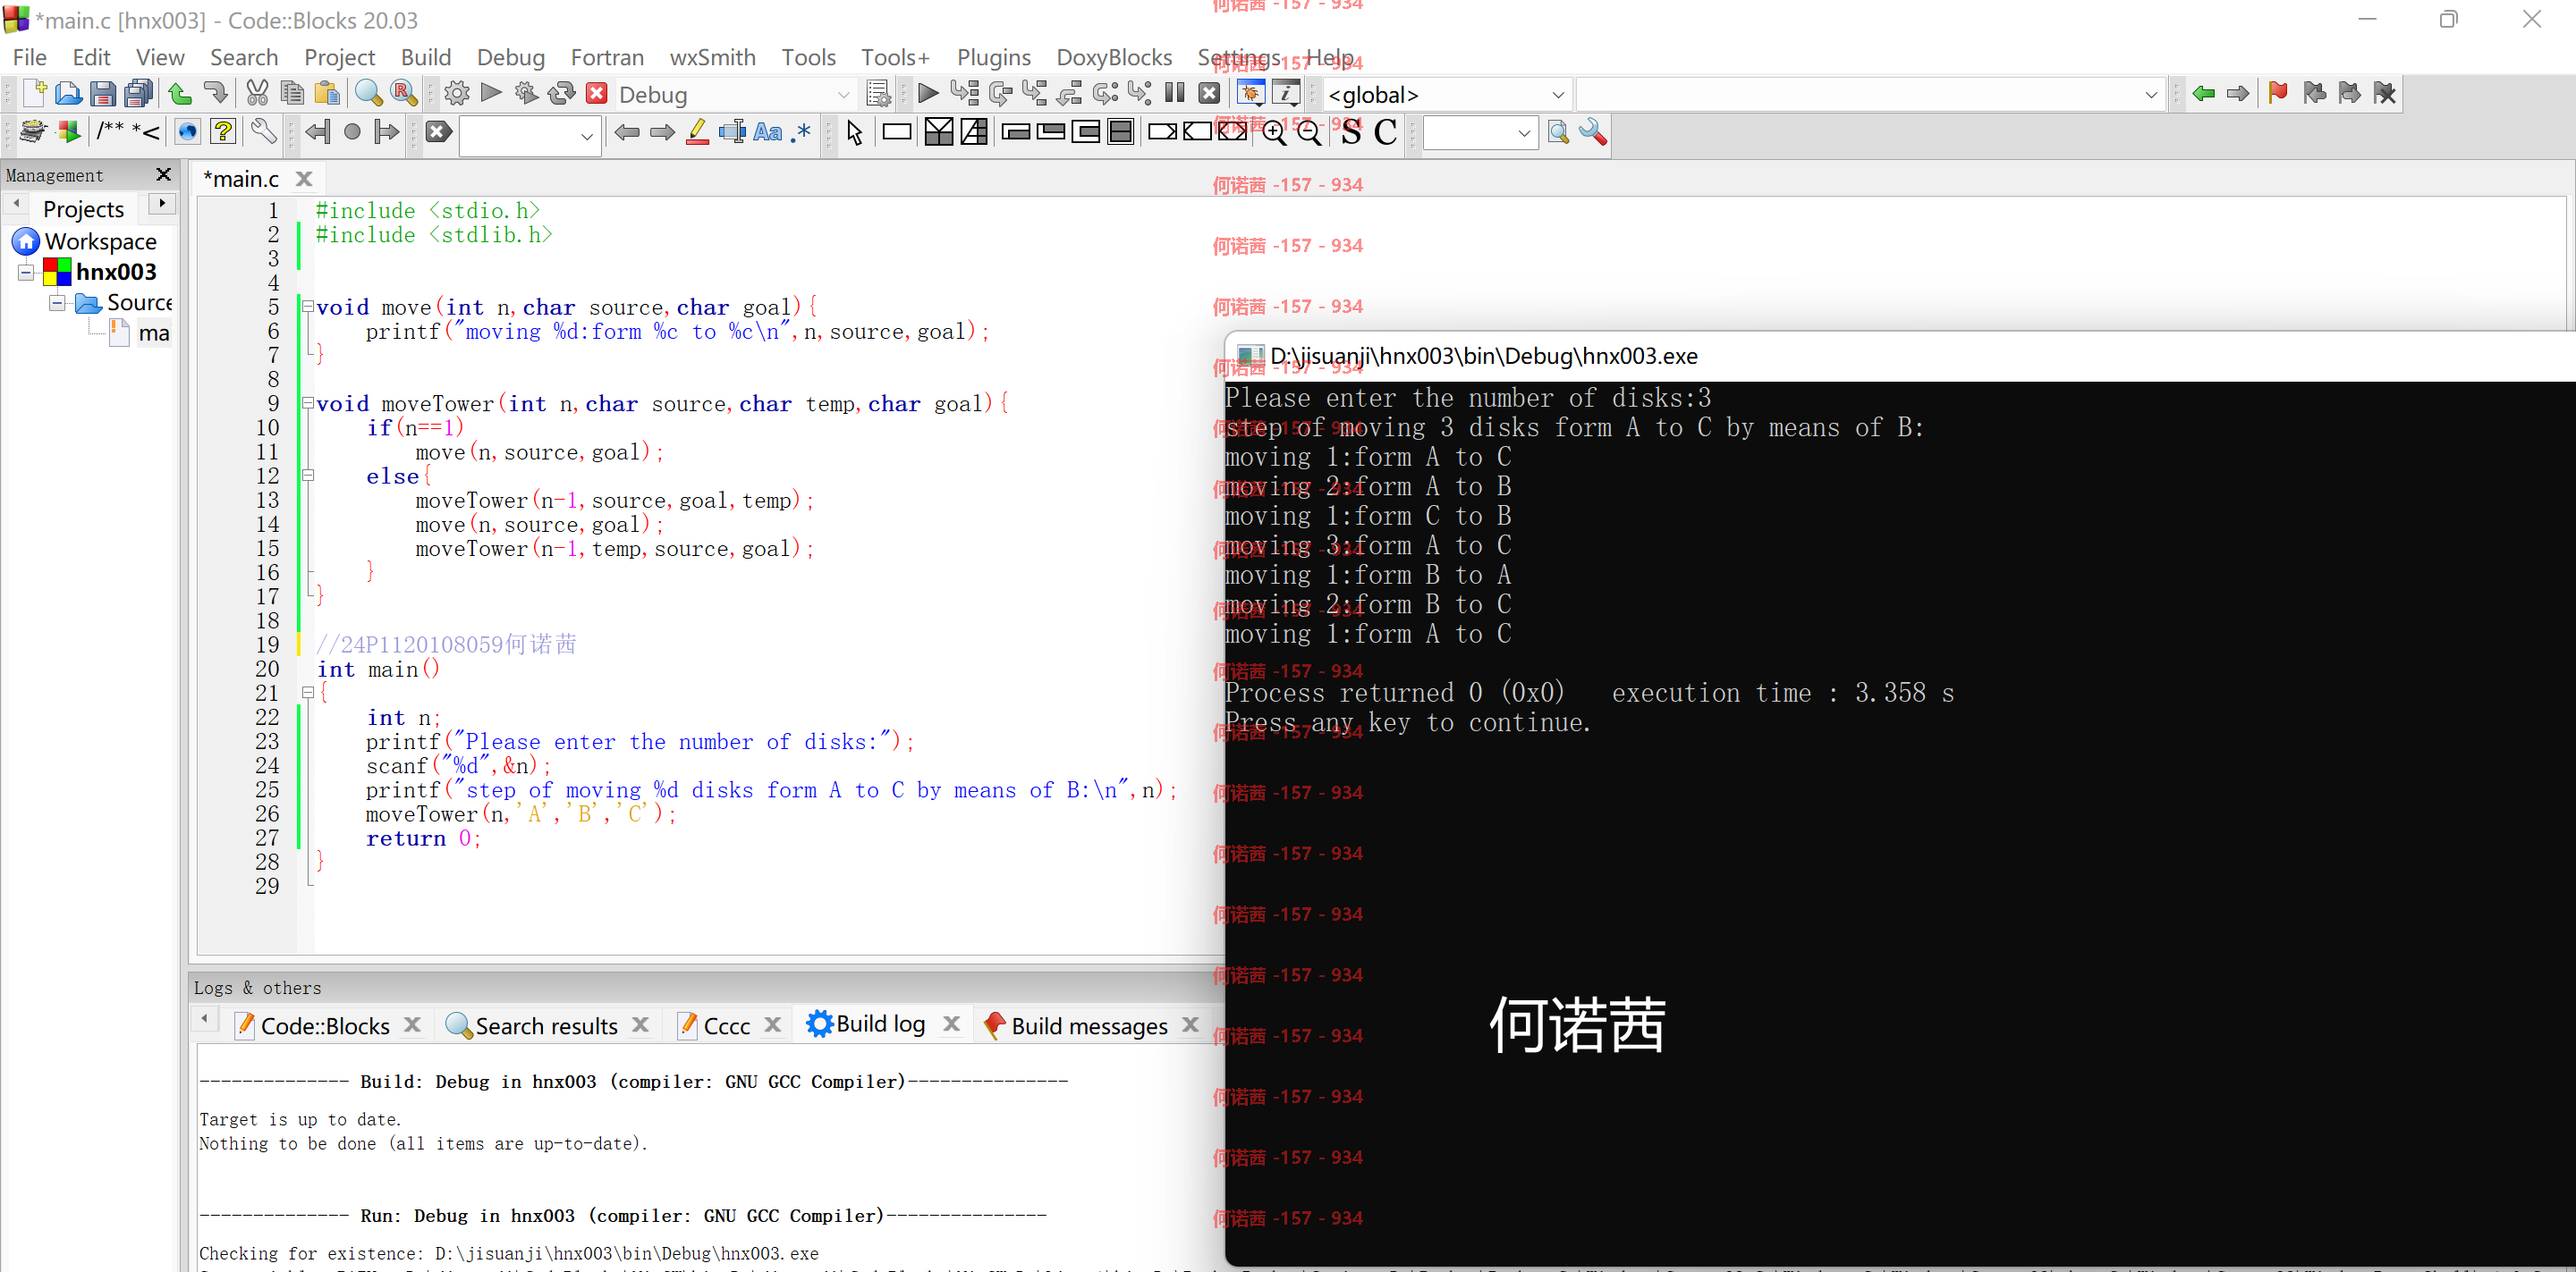Fold the move function at line 5
2576x1272 pixels.
point(308,307)
